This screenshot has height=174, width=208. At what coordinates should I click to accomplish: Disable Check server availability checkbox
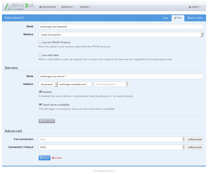pos(40,104)
